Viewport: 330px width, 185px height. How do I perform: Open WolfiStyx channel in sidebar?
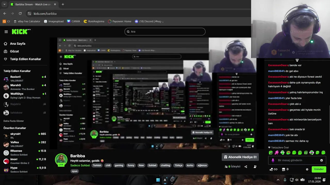click(x=25, y=96)
